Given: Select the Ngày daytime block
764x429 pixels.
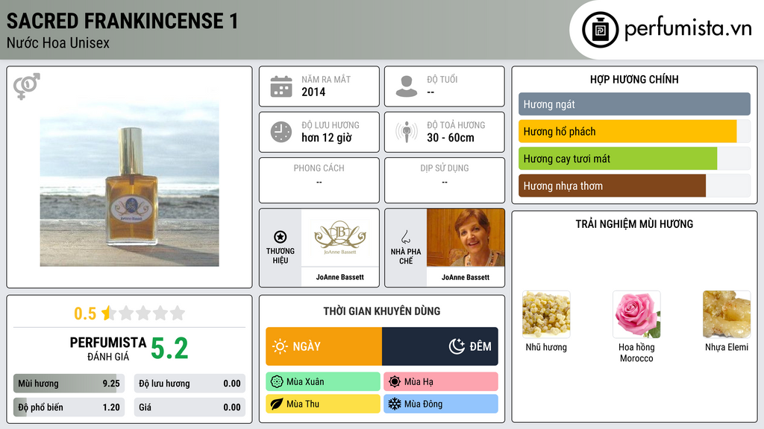Looking at the screenshot, I should coord(324,346).
